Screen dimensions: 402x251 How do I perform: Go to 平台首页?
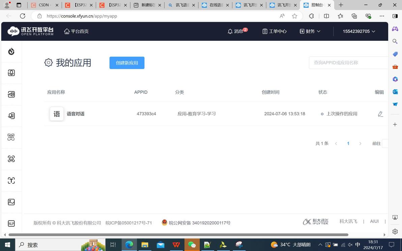76,31
